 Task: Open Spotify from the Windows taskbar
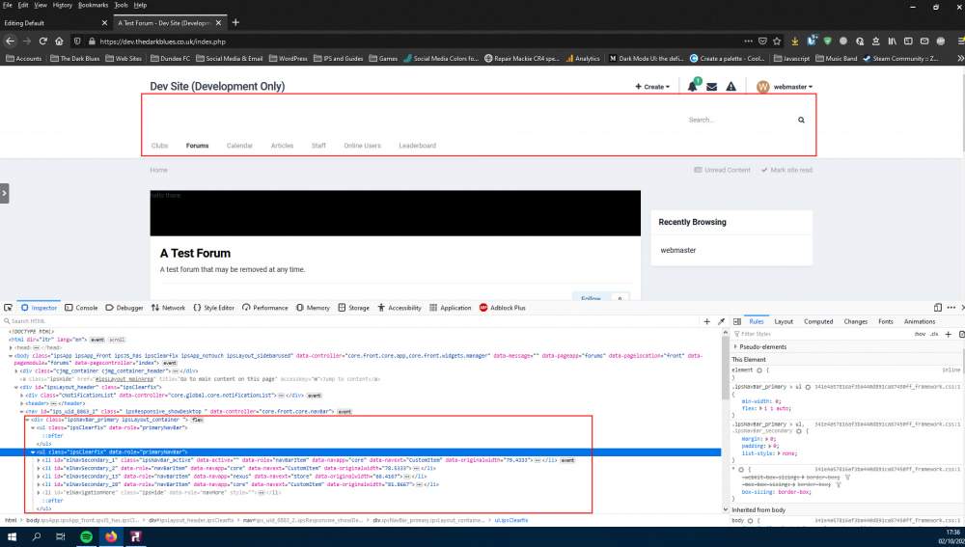pos(85,535)
